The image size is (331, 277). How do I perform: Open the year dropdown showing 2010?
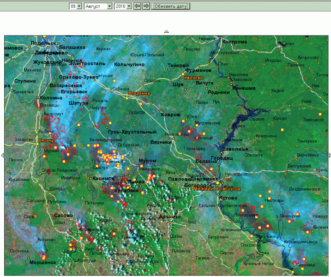[x=123, y=6]
